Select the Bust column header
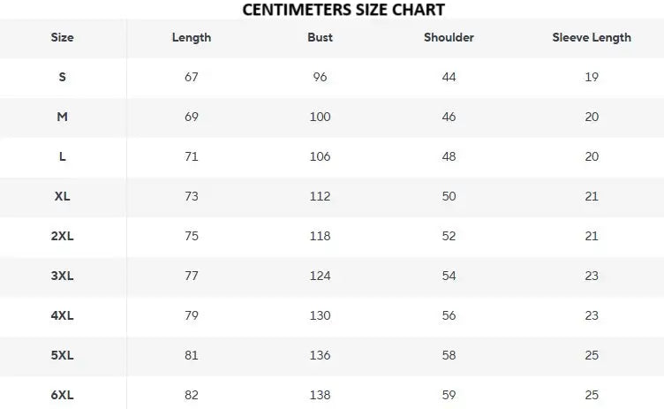 [x=320, y=37]
